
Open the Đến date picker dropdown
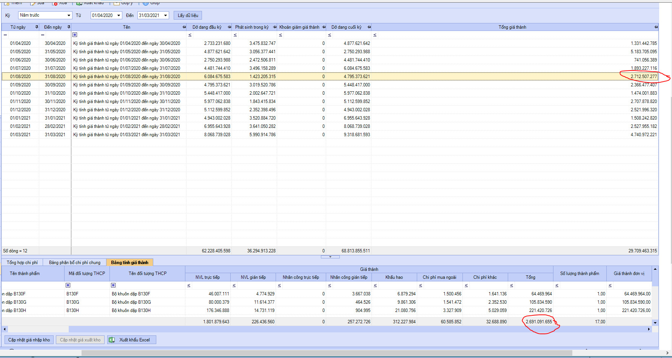click(x=165, y=15)
